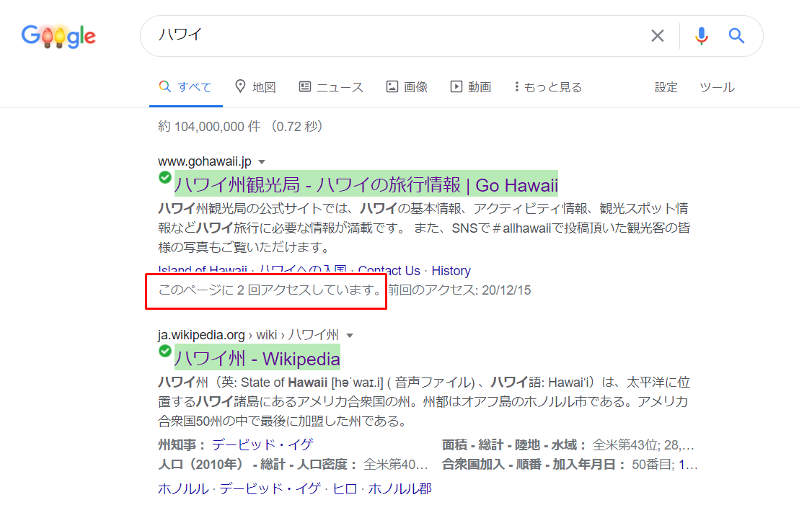The image size is (799, 505).
Task: Open 設定 settings menu
Action: coord(666,87)
